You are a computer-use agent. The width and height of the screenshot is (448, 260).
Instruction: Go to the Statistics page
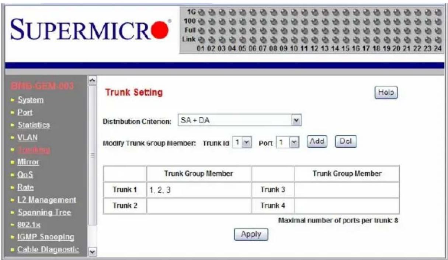tap(34, 125)
